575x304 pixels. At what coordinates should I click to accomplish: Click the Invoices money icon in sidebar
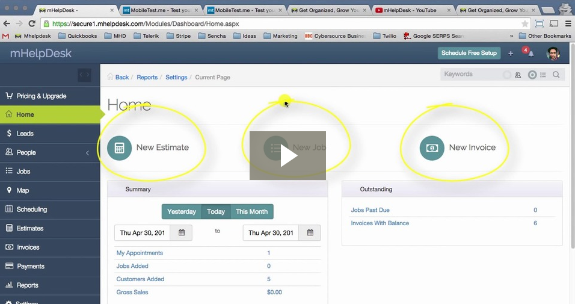pos(9,247)
